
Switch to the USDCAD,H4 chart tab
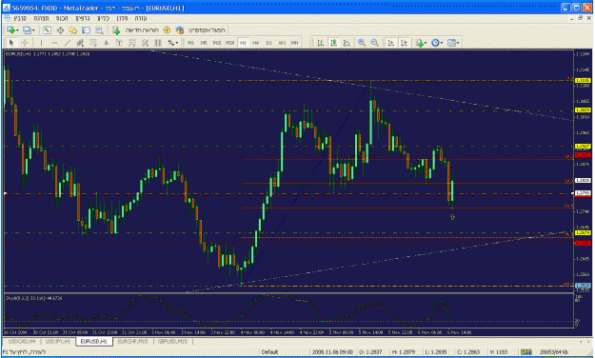(x=22, y=342)
